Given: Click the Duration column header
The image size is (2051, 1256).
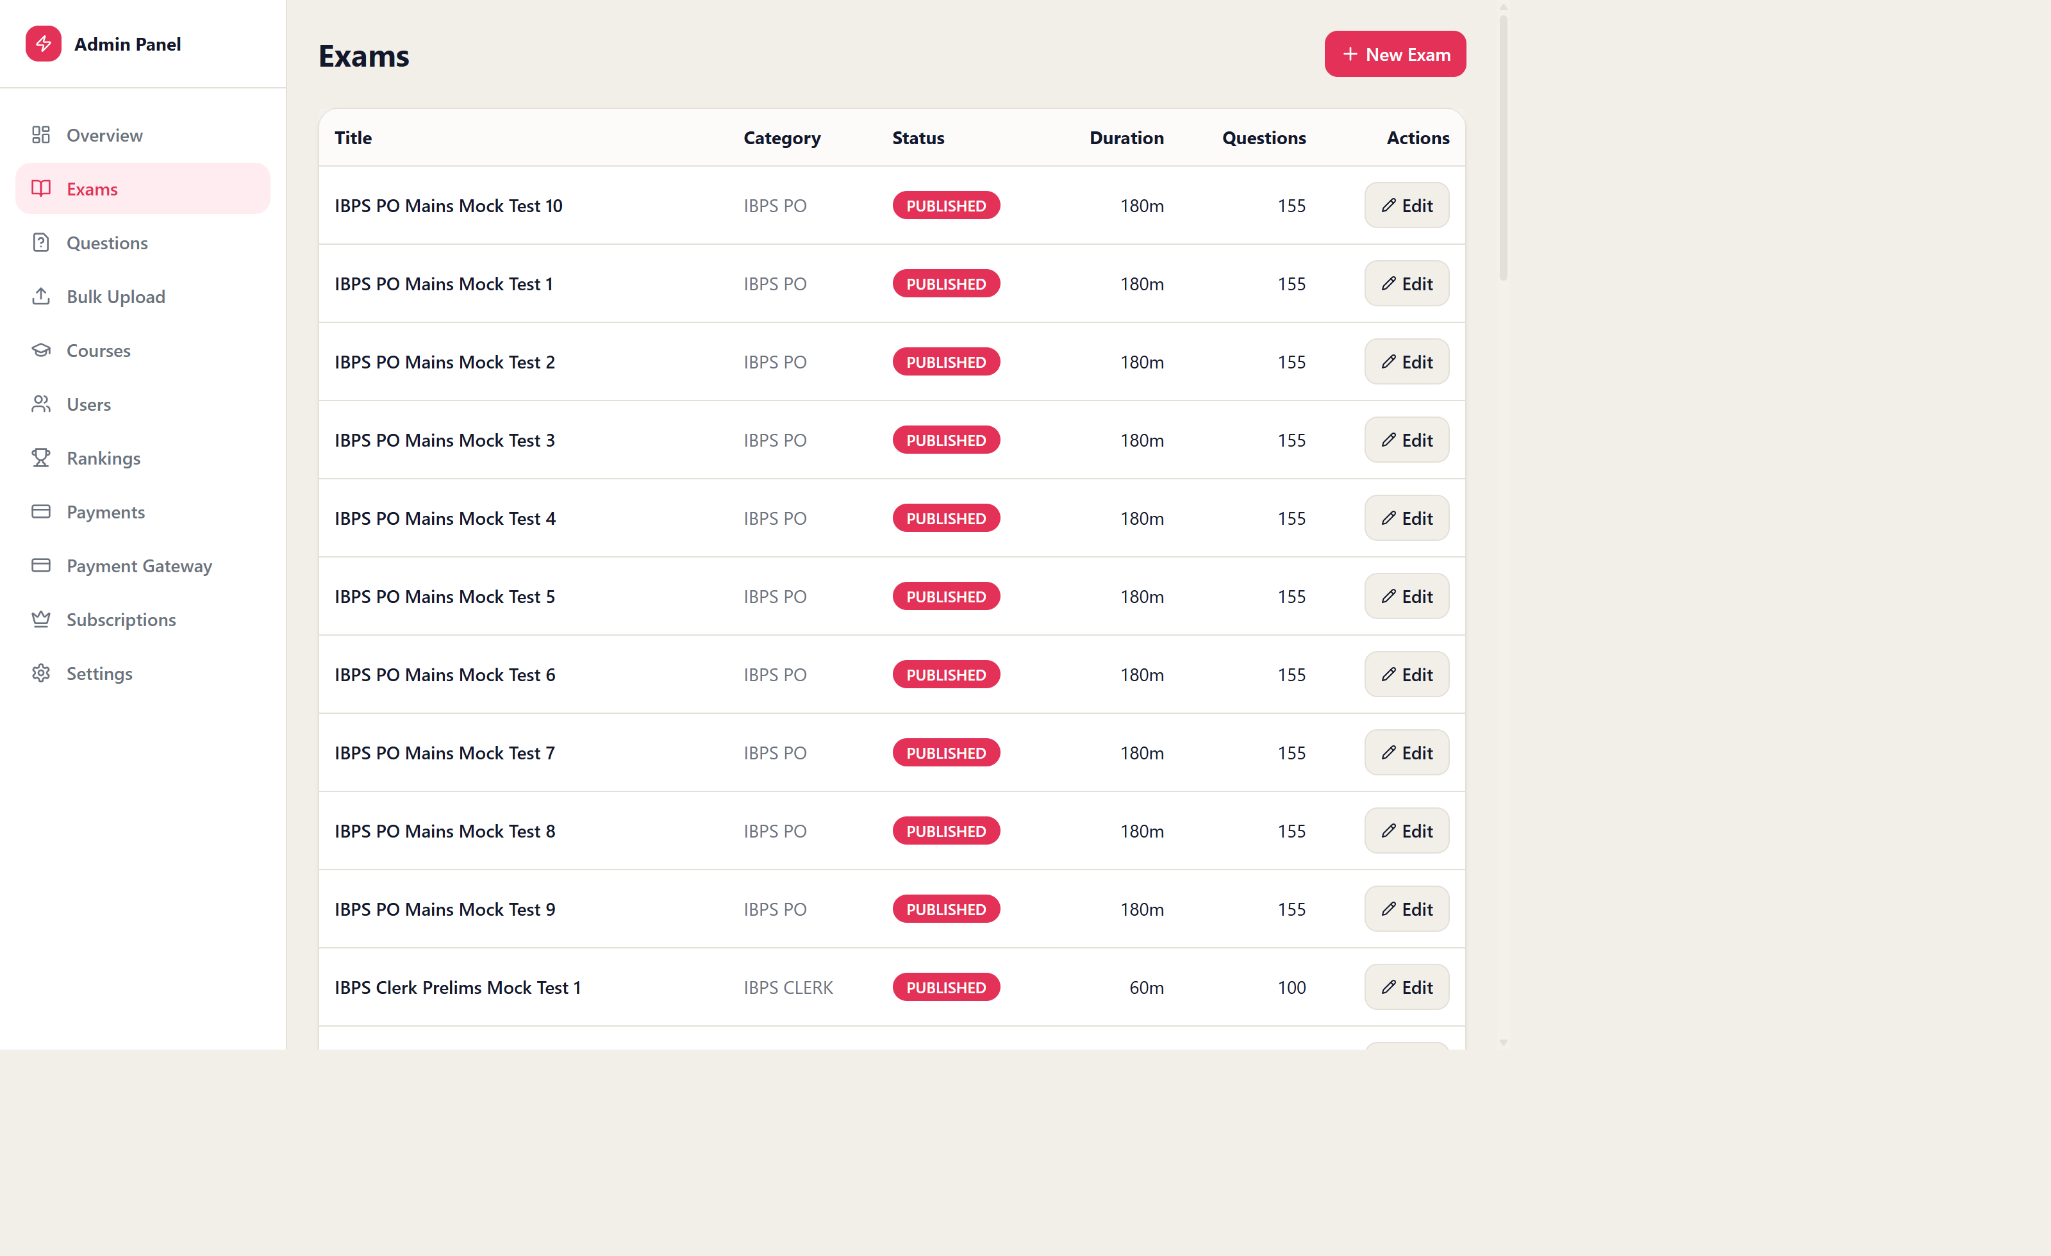Looking at the screenshot, I should [1126, 138].
